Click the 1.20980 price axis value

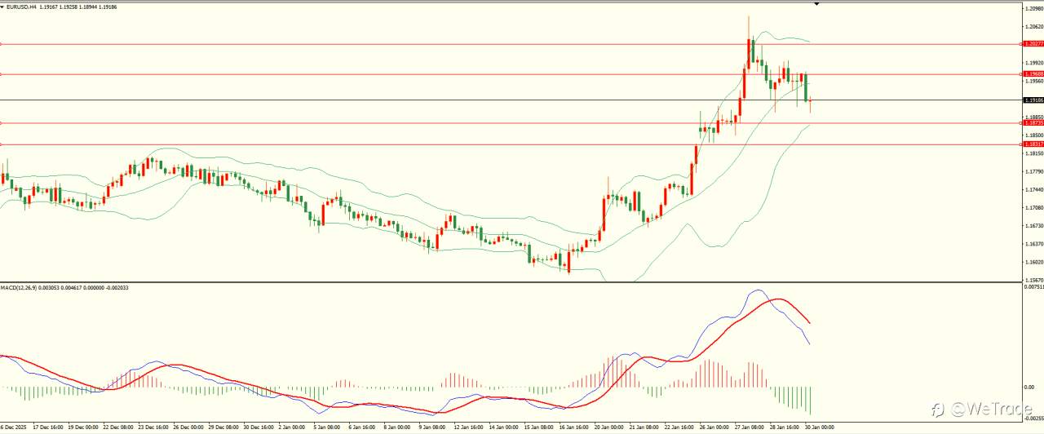pyautogui.click(x=1033, y=8)
